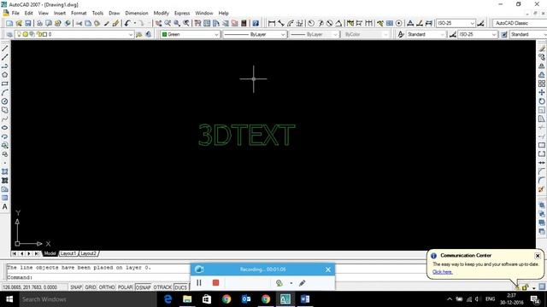The image size is (547, 307).
Task: Click the Zoom Previous icon
Action: click(x=186, y=23)
